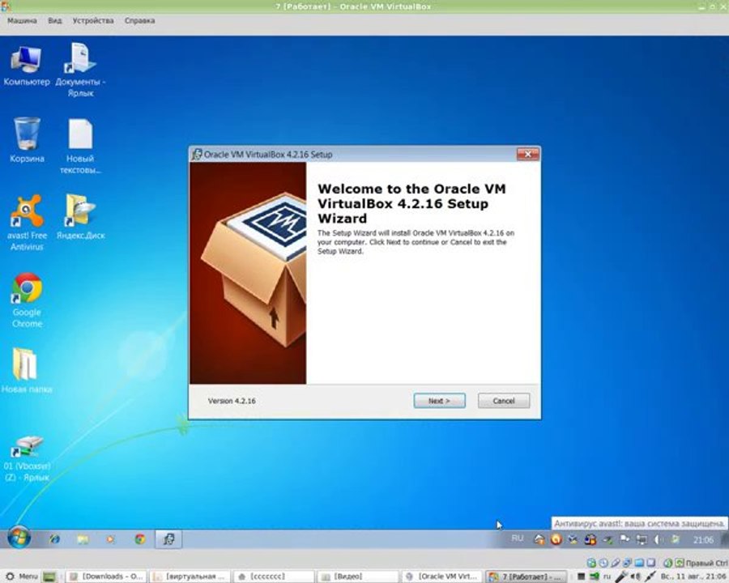Select the 01 (Vboxsvr) (Z) shortcut icon
The height and width of the screenshot is (583, 729).
coord(27,458)
